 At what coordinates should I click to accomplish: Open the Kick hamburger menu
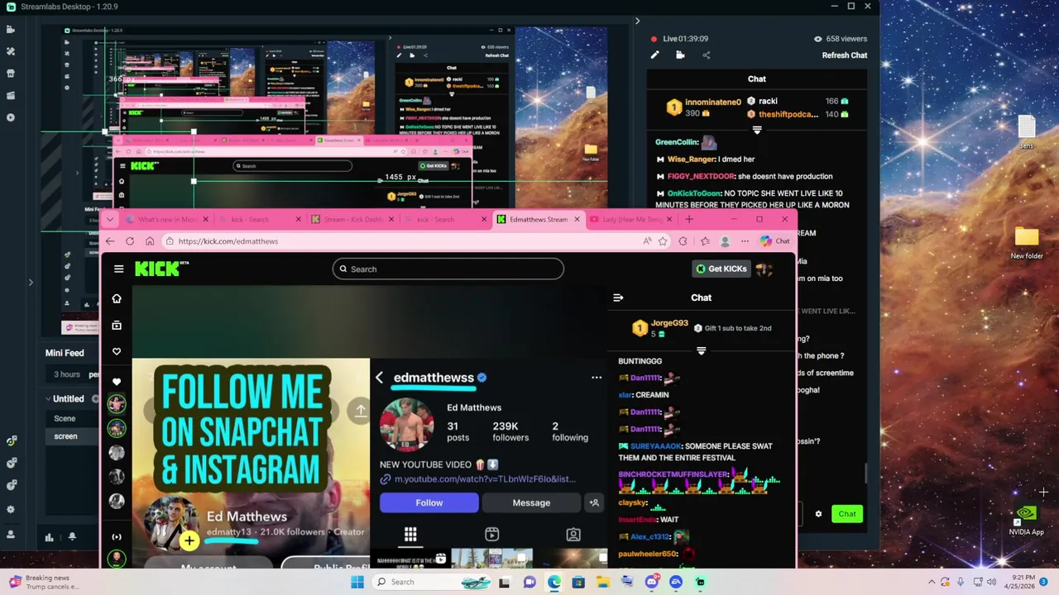click(118, 269)
